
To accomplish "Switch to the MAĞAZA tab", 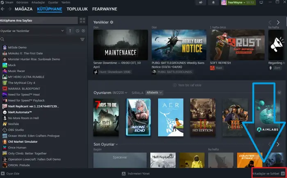I will [24, 9].
